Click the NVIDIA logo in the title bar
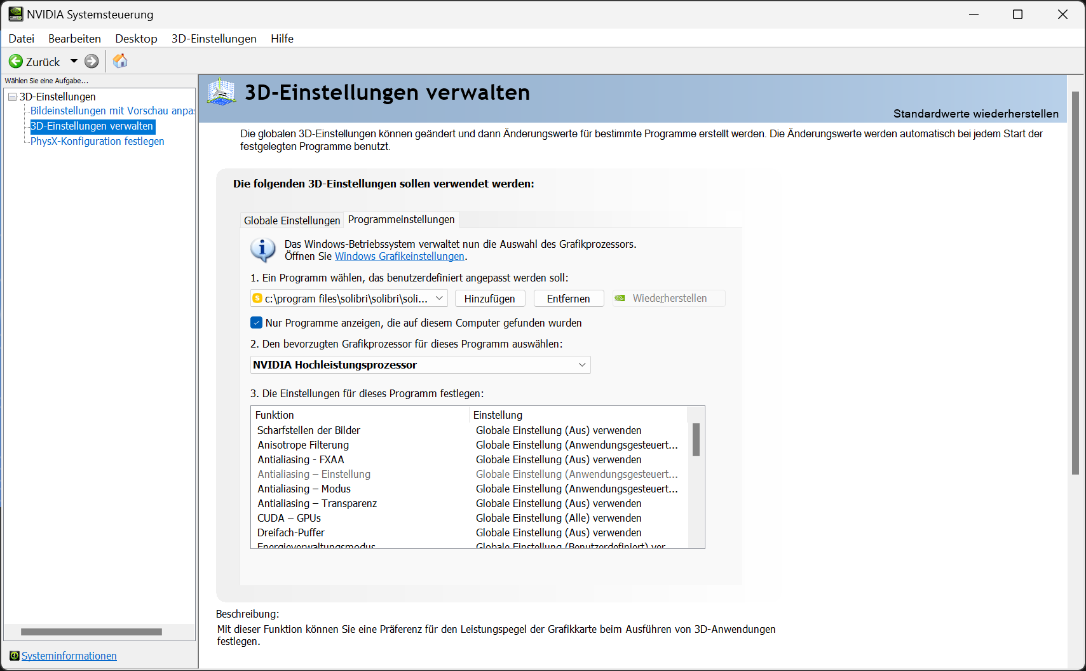Screen dimensions: 1086x671 [15, 14]
